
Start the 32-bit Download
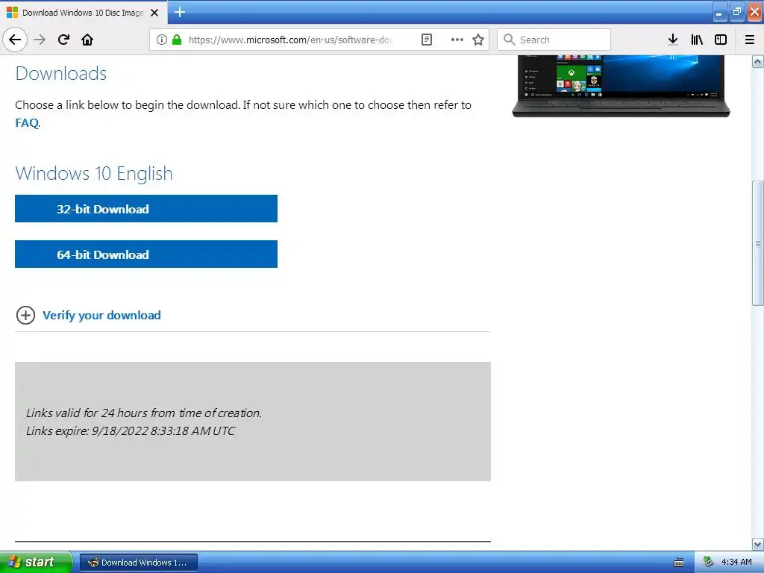tap(146, 209)
